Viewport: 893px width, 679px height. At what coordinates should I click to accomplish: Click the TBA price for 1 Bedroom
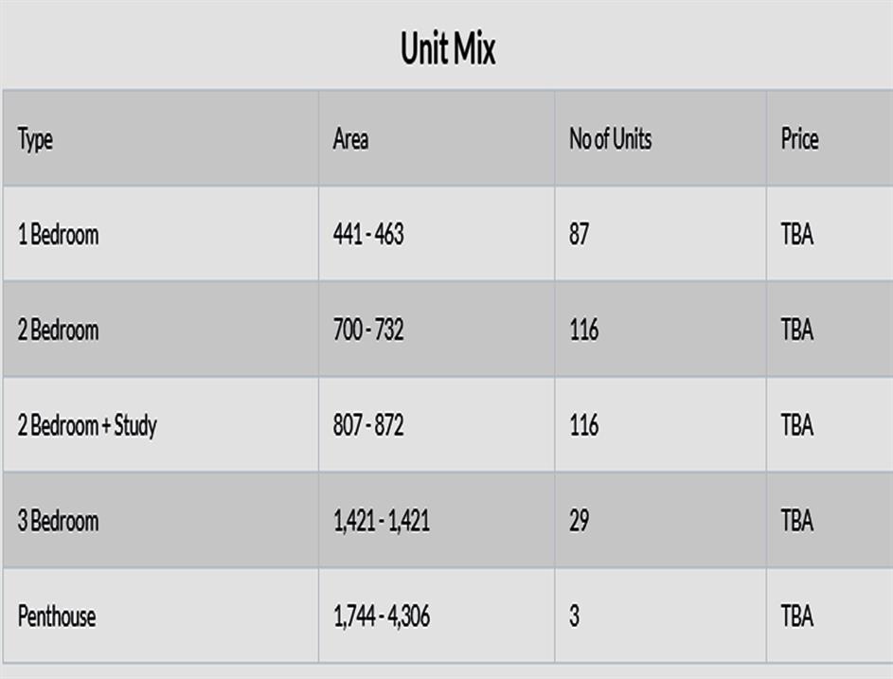[796, 234]
